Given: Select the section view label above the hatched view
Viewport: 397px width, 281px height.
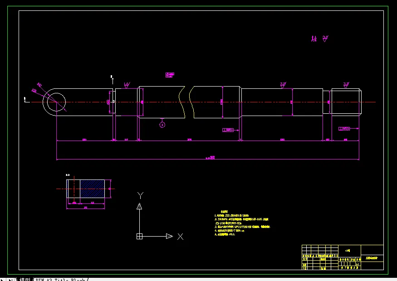Looking at the screenshot, I should (x=68, y=175).
